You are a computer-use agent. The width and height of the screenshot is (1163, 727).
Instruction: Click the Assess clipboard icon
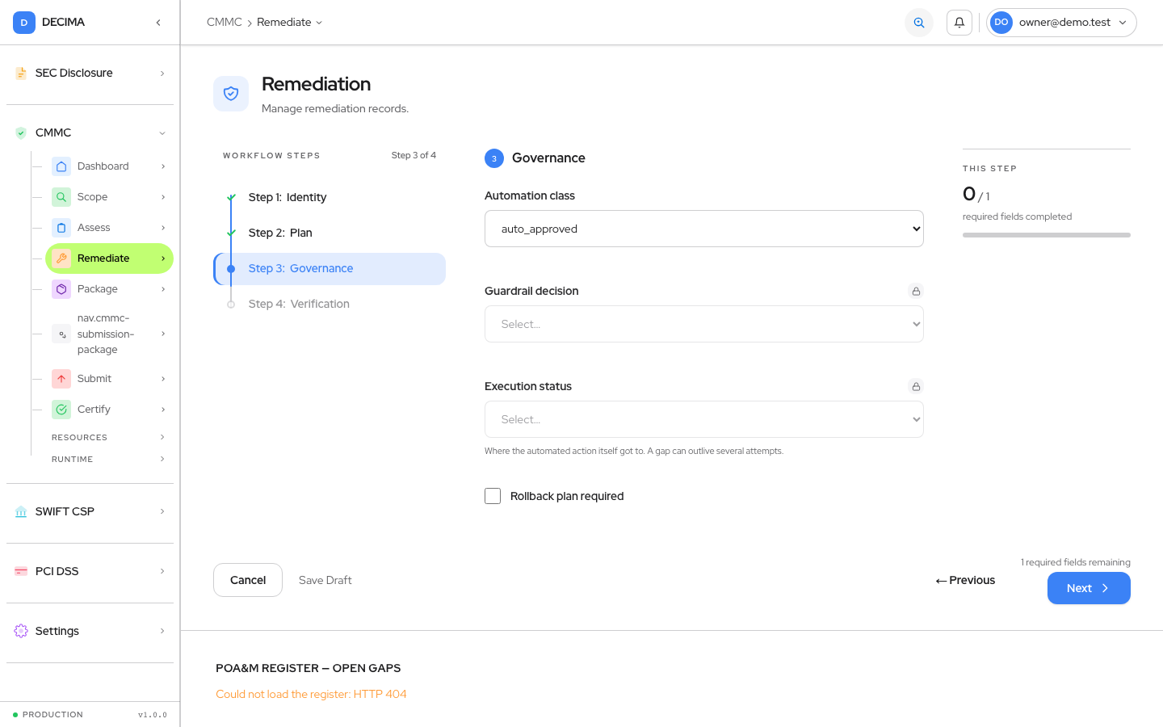pos(61,228)
